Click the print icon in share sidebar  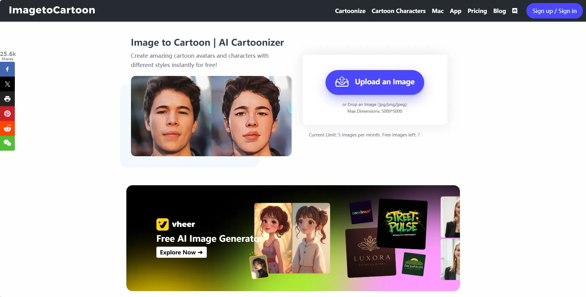click(x=7, y=99)
